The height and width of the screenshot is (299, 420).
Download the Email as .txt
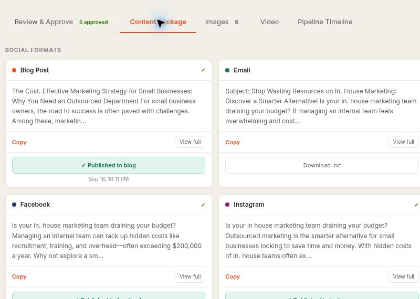tap(322, 165)
